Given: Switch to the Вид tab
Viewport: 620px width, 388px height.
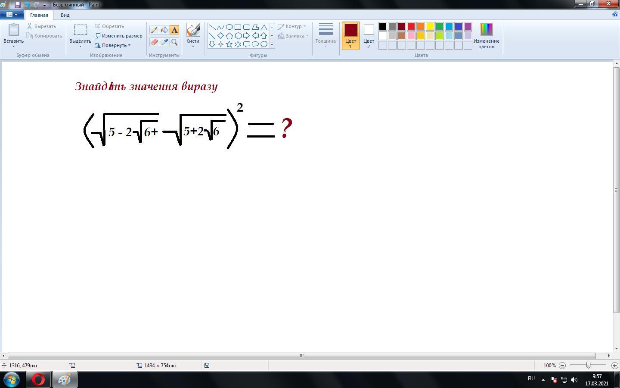Looking at the screenshot, I should click(65, 15).
